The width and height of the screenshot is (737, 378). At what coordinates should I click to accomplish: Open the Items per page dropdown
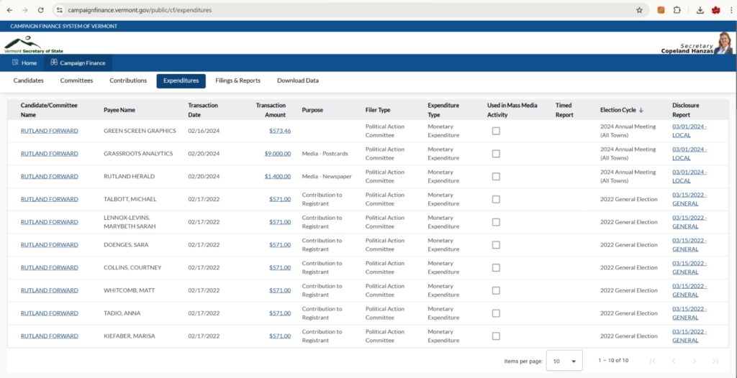(x=564, y=361)
